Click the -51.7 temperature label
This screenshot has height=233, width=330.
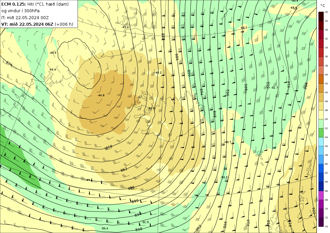pos(275,88)
